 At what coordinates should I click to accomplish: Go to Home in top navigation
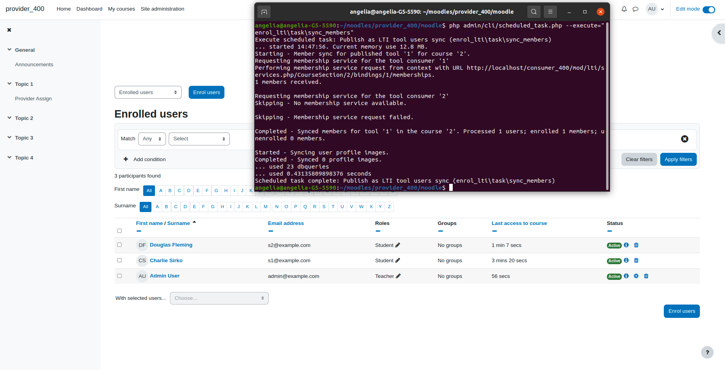pos(64,9)
